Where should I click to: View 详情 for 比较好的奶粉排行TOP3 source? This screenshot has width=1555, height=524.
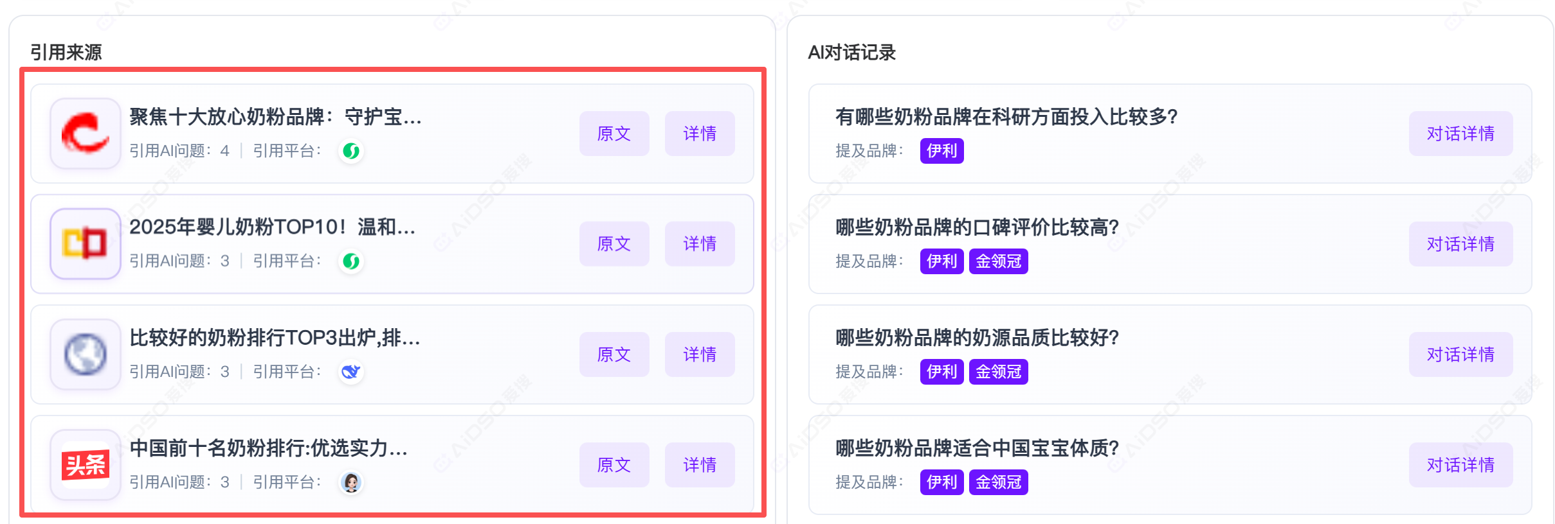click(700, 354)
